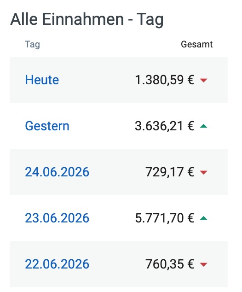
Task: Open the Gestern day link
Action: pyautogui.click(x=47, y=126)
